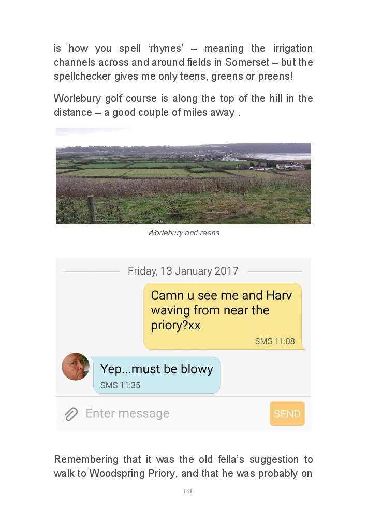
Task: Select the blue 'Yep...must be blowy' bubble
Action: click(x=156, y=375)
